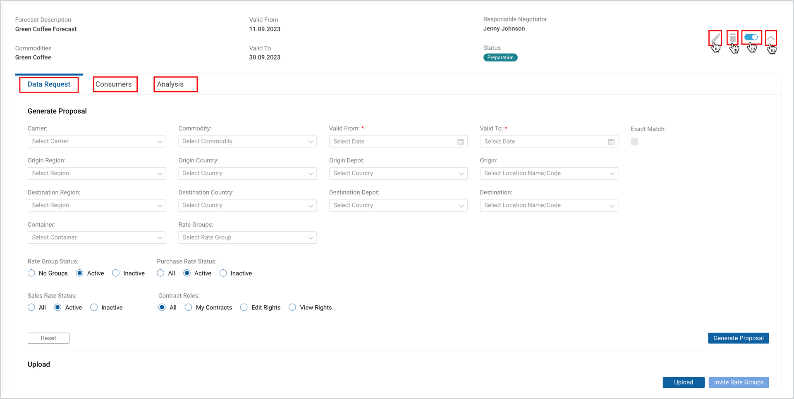Select Active for Sales Rate Status
This screenshot has width=794, height=399.
click(x=58, y=307)
